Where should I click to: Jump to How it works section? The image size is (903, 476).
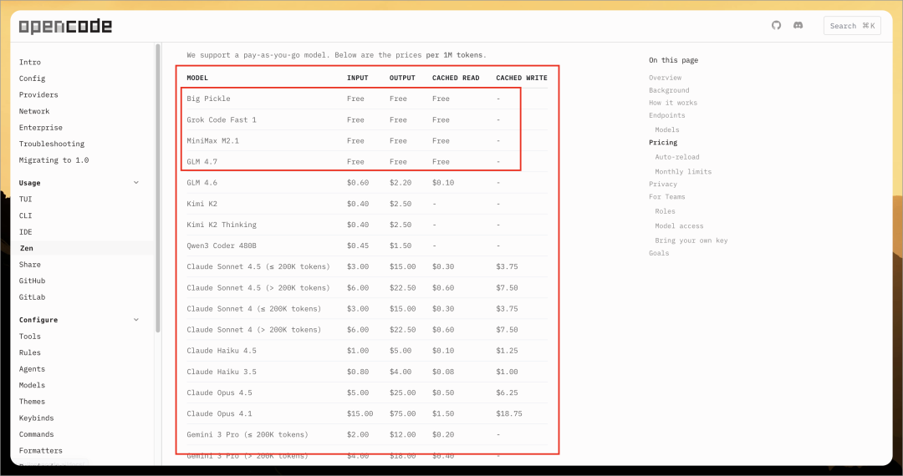click(673, 103)
